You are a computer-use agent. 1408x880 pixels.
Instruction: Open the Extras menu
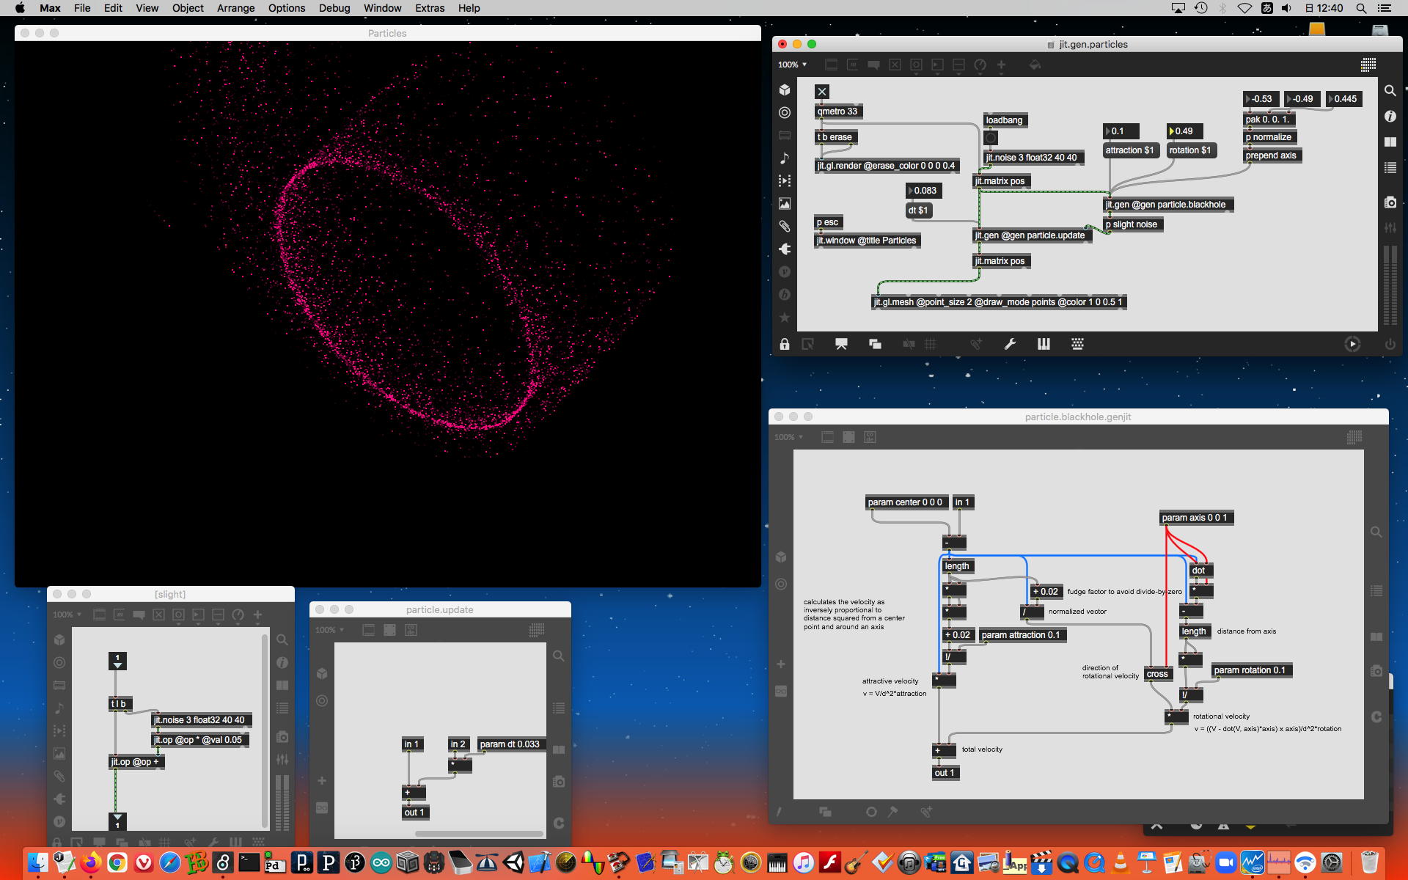(429, 8)
